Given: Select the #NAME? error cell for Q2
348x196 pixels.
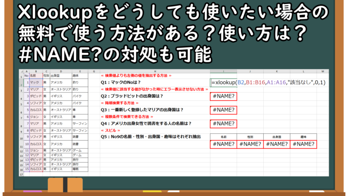Looking at the screenshot, I should (x=223, y=96).
